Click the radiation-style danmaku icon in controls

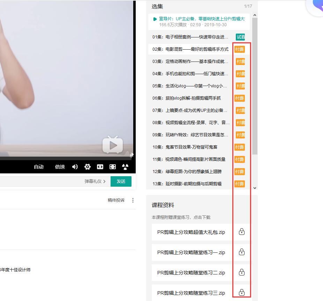tap(125, 167)
